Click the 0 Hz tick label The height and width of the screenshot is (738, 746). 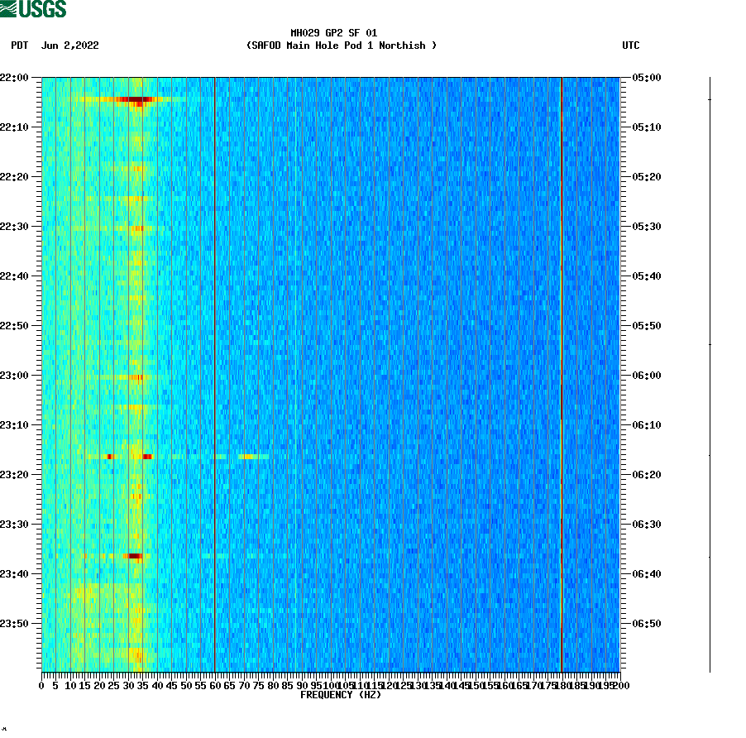point(40,685)
